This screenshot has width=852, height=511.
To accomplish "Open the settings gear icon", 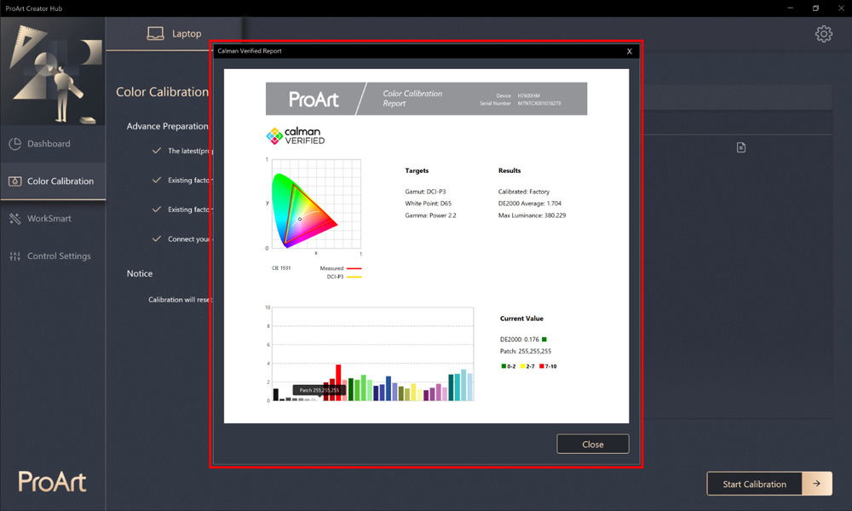I will [823, 34].
